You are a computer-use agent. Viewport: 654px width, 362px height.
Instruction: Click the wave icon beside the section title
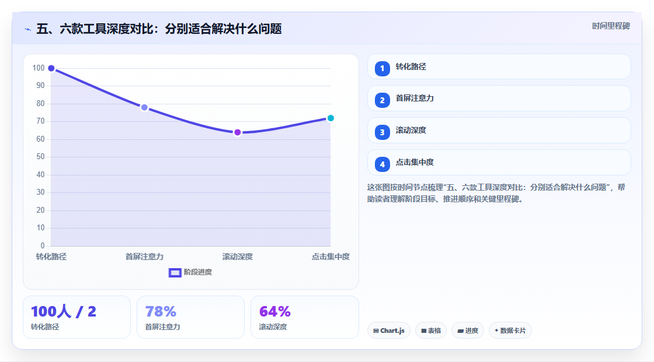28,29
